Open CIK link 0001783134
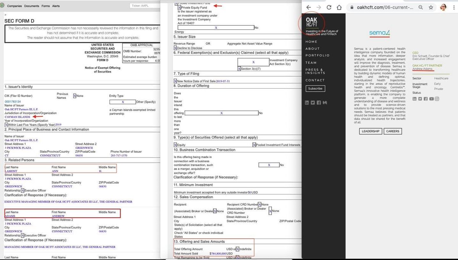Viewport: 458px width, 260px height. point(13,102)
